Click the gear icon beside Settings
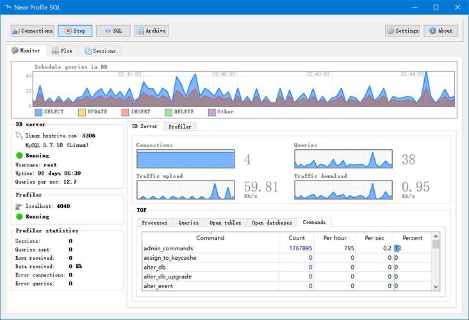This screenshot has width=469, height=320. point(390,31)
